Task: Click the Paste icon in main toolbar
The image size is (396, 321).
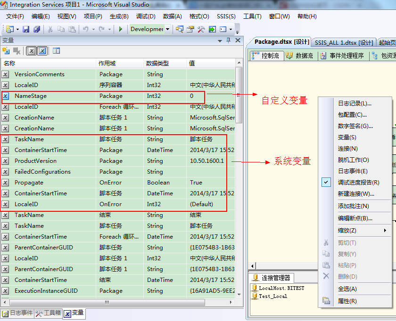Action: pyautogui.click(x=72, y=29)
